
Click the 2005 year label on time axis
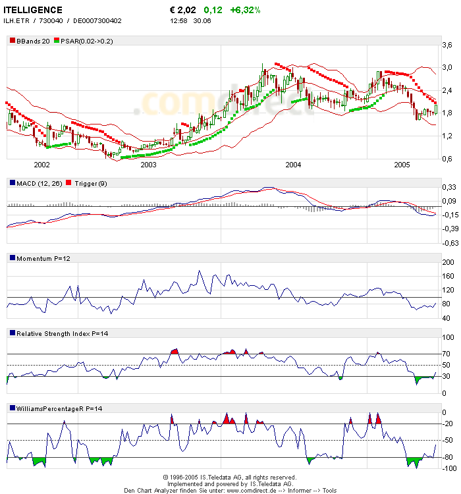[402, 165]
